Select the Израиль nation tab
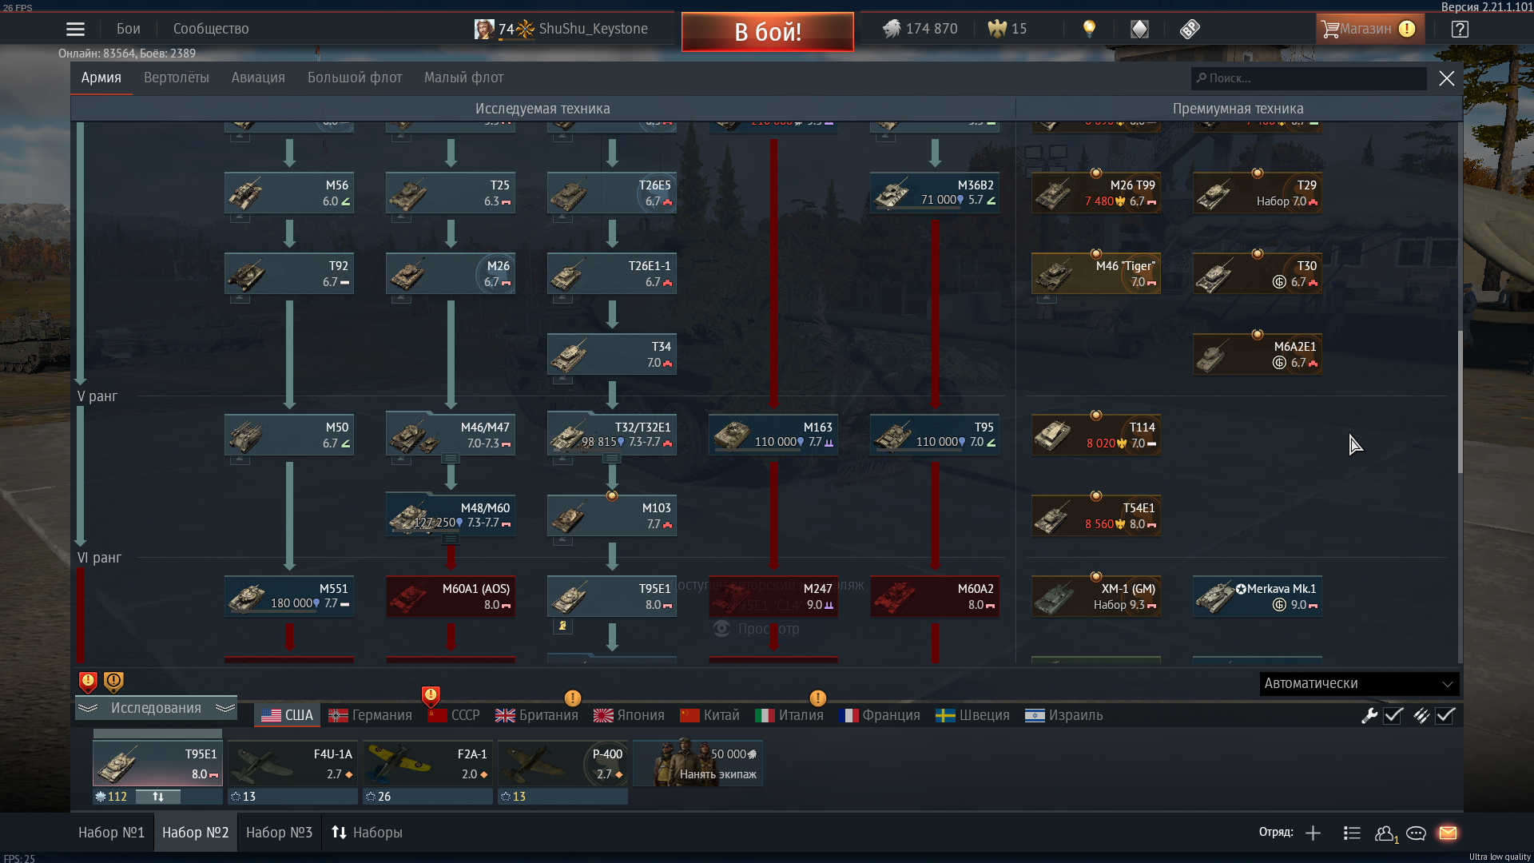The height and width of the screenshot is (863, 1534). click(x=1064, y=716)
